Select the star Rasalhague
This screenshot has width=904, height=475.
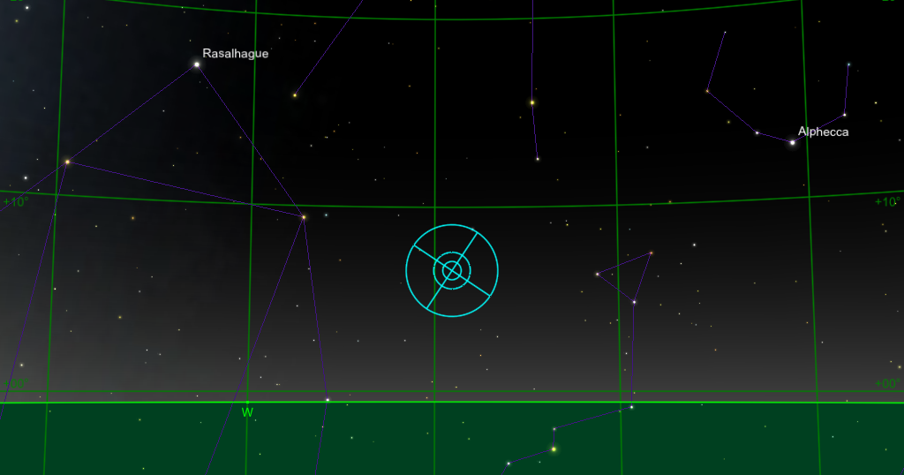[x=197, y=64]
